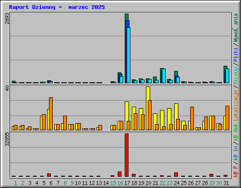Click the day label "20" on the x-axis

pyautogui.click(x=148, y=183)
